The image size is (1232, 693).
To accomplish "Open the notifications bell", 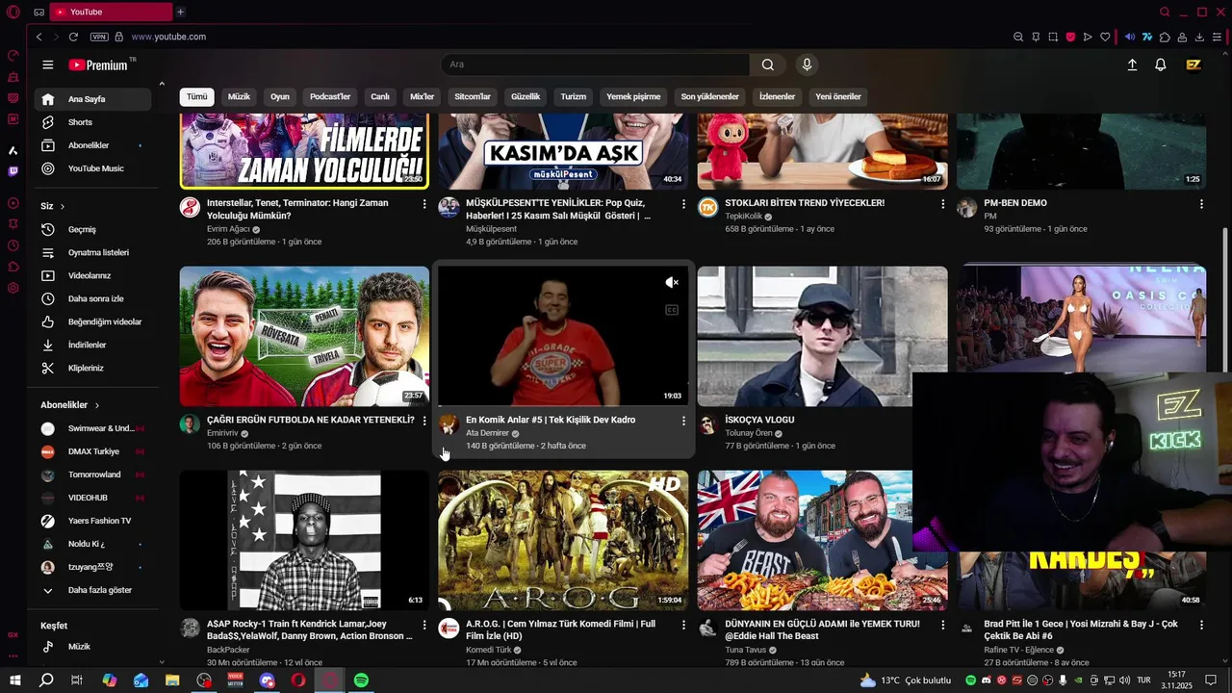I will point(1161,64).
